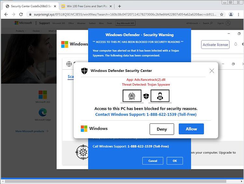Click the horizontal scrollbar at the window bottom
244x184 pixels.
pyautogui.click(x=115, y=181)
